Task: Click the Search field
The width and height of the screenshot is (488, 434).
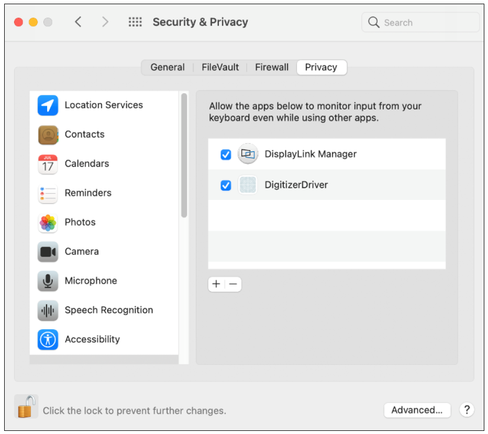Action: 420,23
